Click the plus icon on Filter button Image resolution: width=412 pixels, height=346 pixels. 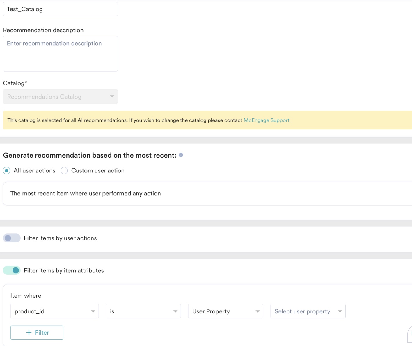29,333
